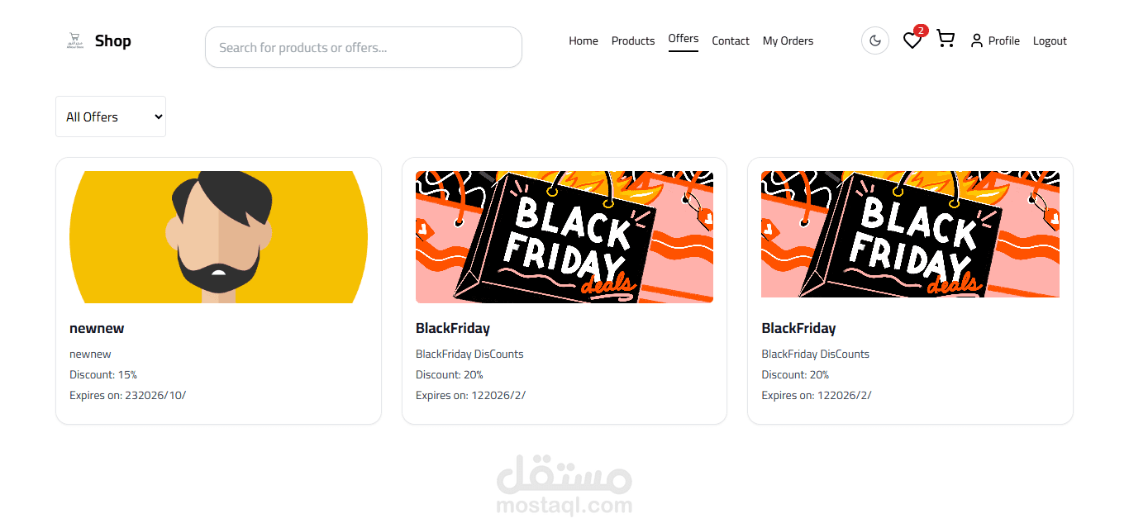Click the Shop brand name text

click(113, 40)
